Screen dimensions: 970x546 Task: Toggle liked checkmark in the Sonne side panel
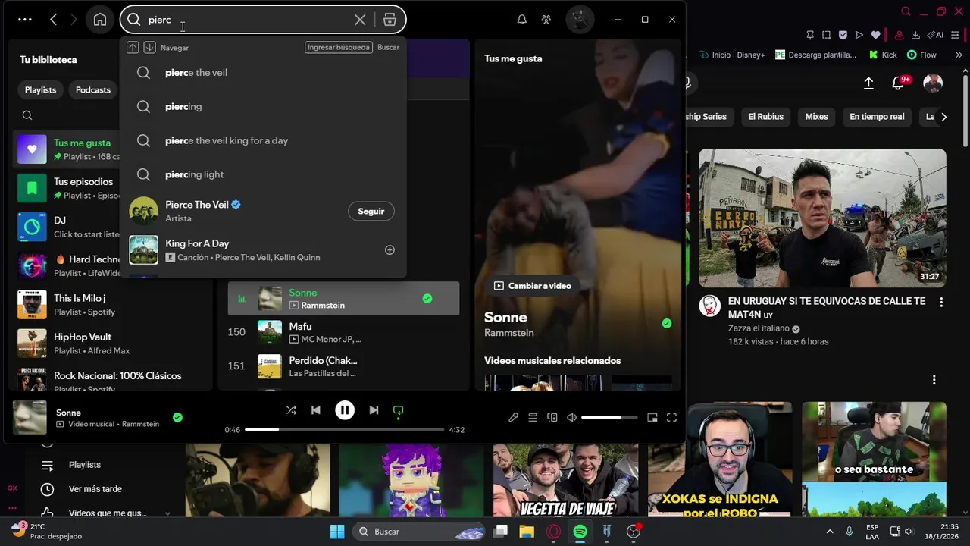(666, 323)
